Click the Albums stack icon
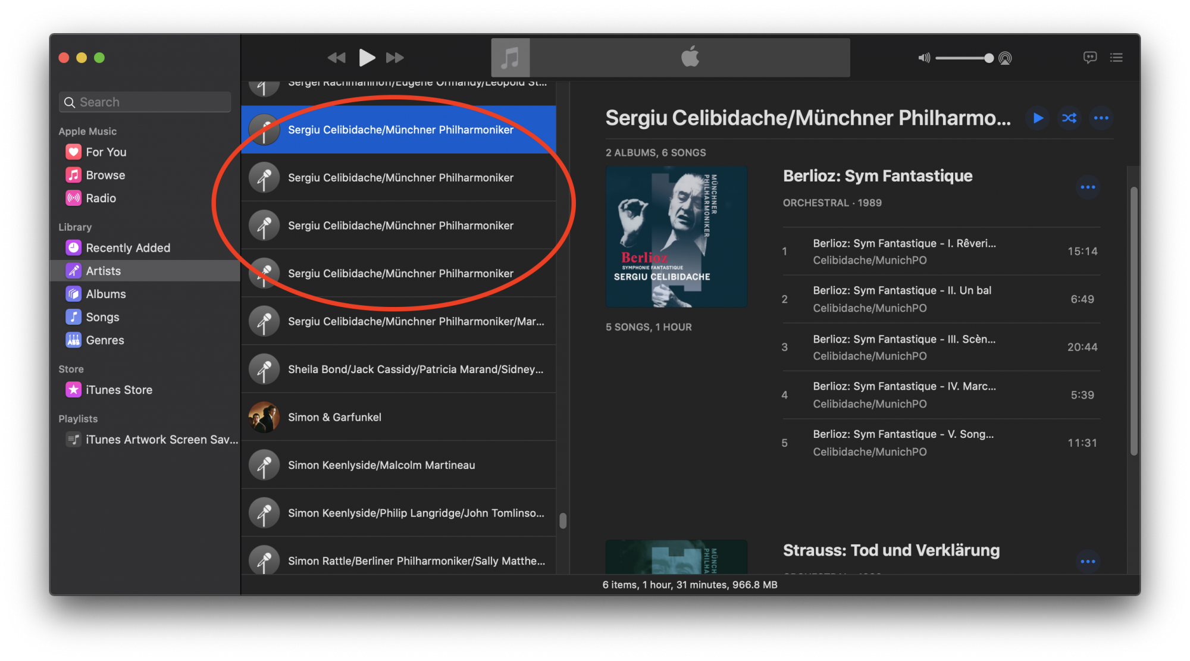 coord(73,294)
